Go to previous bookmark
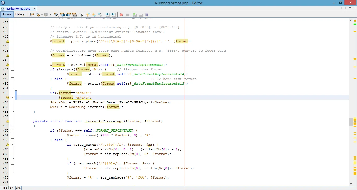The image size is (357, 190). pyautogui.click(x=88, y=15)
